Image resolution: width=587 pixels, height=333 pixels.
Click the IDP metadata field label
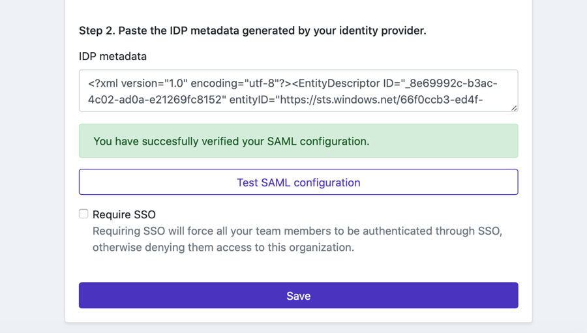[113, 57]
